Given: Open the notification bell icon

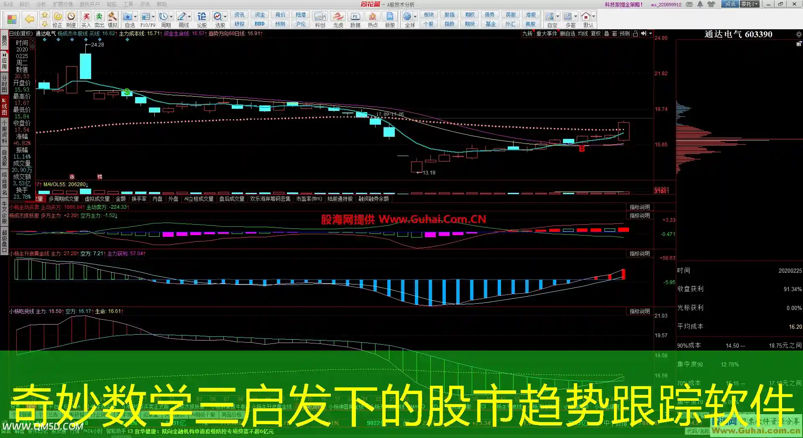Looking at the screenshot, I should click(701, 4).
